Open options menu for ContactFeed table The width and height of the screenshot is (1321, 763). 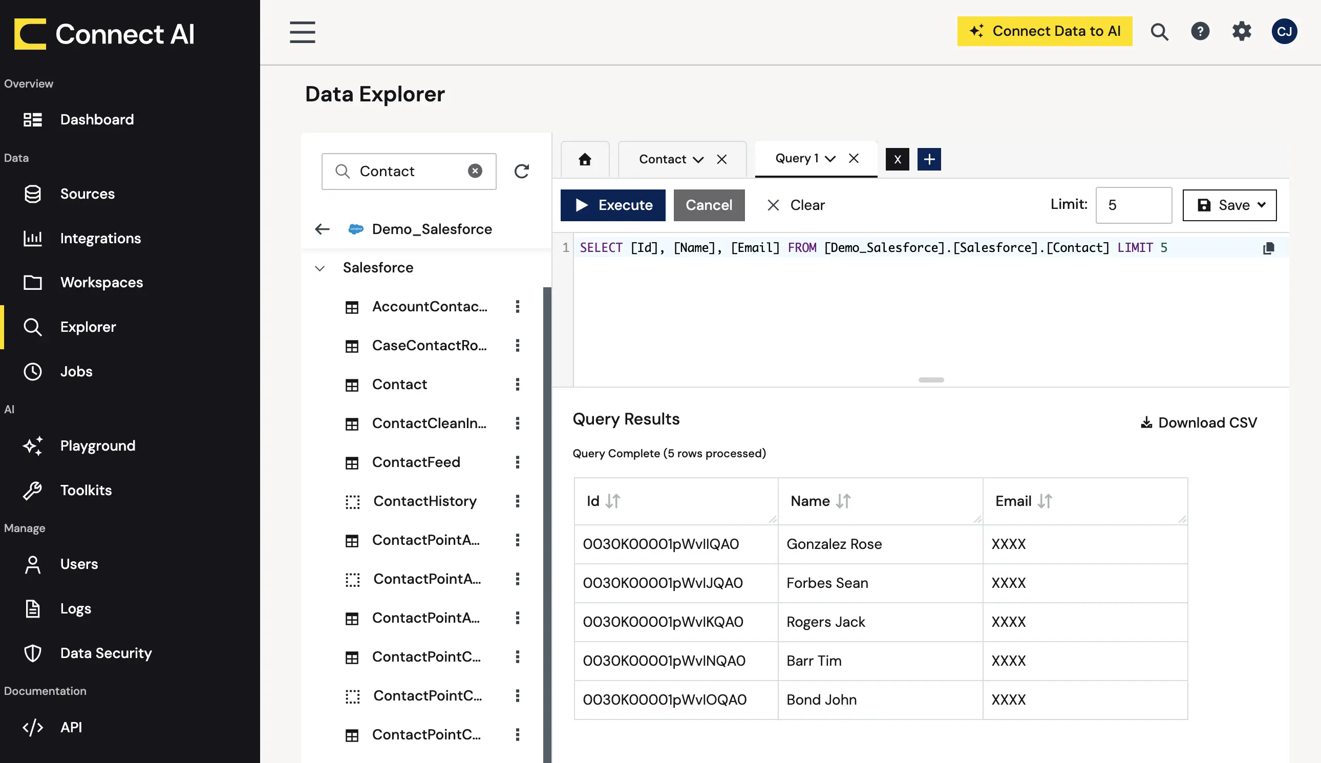point(517,462)
